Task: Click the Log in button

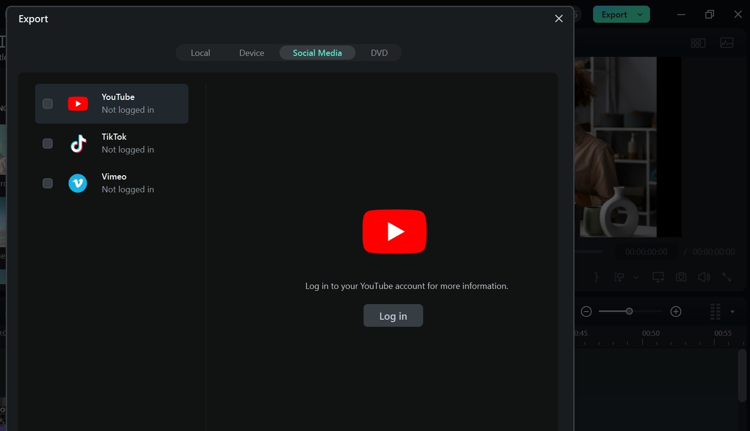Action: pyautogui.click(x=393, y=315)
